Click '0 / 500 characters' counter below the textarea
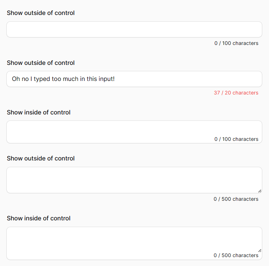The height and width of the screenshot is (266, 269). (x=236, y=199)
